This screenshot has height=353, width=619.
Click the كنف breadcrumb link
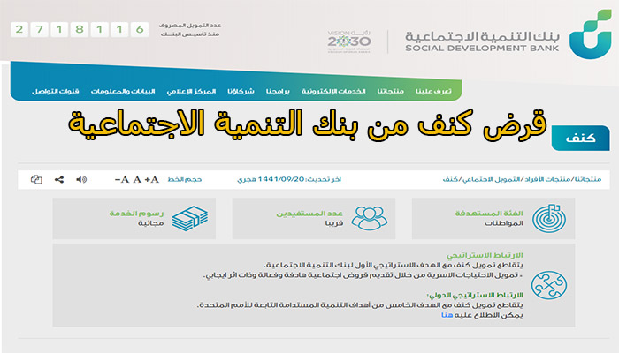pos(450,179)
